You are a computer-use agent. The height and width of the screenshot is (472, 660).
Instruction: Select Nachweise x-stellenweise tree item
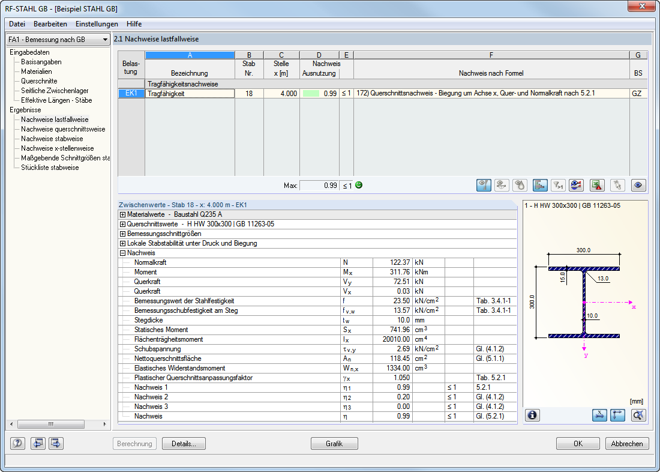57,148
